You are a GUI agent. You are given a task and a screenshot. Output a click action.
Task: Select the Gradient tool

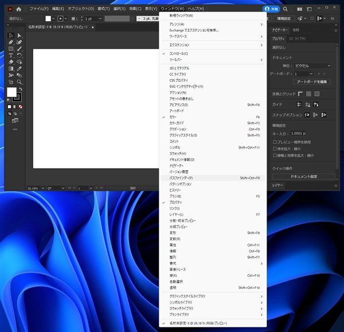tap(11, 69)
